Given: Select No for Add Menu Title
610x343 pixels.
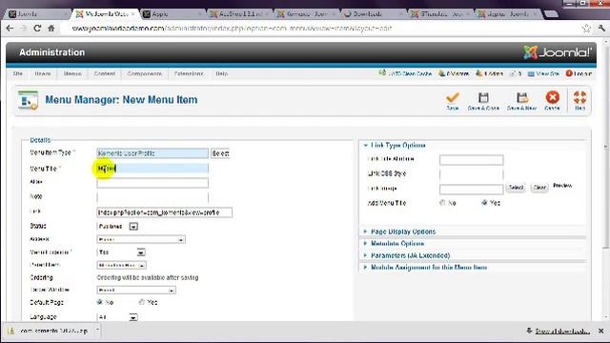Looking at the screenshot, I should (442, 203).
